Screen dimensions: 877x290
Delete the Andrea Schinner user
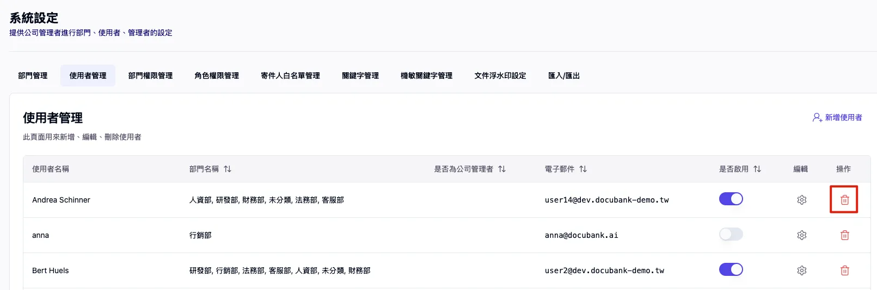(844, 200)
